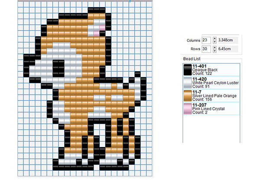Click the 'Count: 2' text
This screenshot has width=260, height=190.
click(200, 112)
